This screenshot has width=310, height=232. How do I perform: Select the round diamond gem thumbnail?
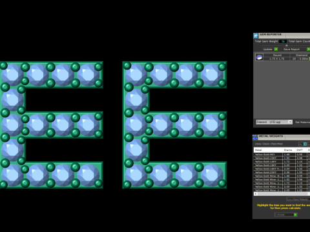259,57
